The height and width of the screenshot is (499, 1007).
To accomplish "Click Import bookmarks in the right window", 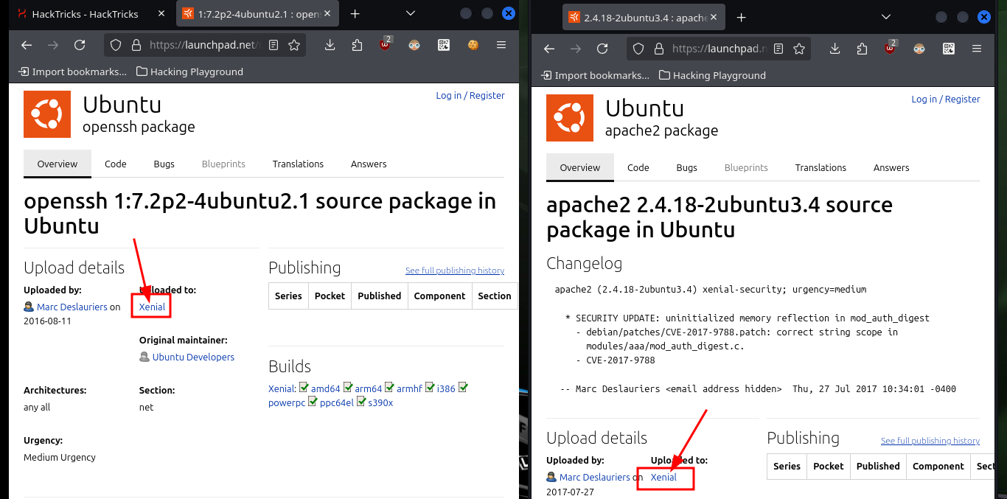I will pos(596,75).
